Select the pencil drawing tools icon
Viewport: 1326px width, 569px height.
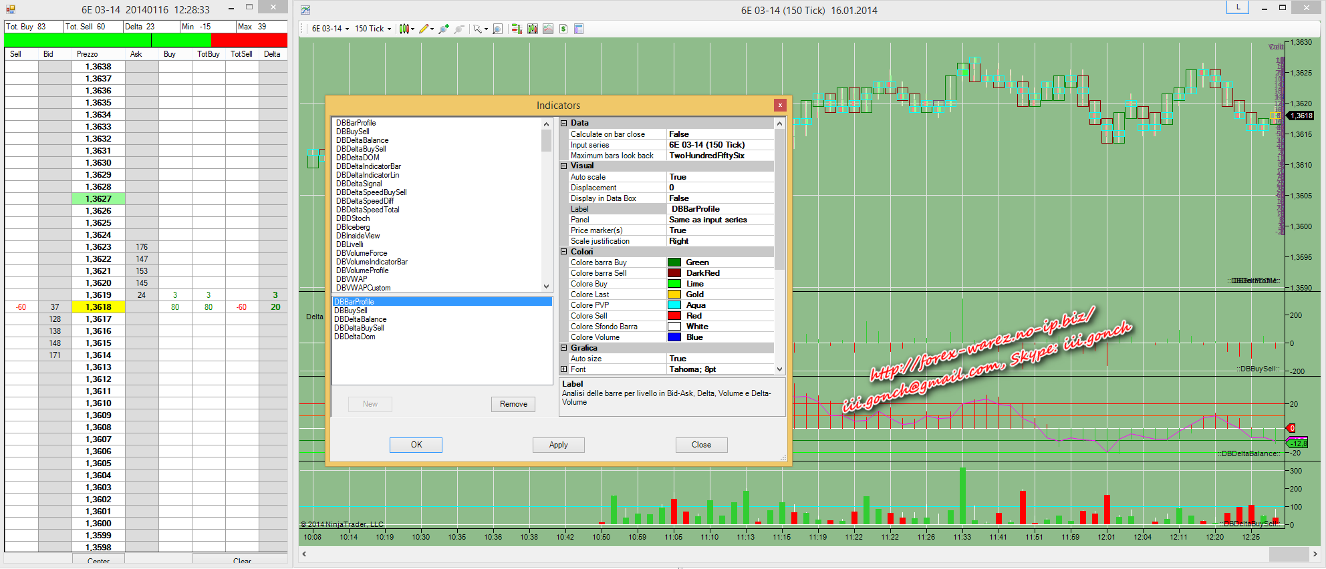[424, 29]
